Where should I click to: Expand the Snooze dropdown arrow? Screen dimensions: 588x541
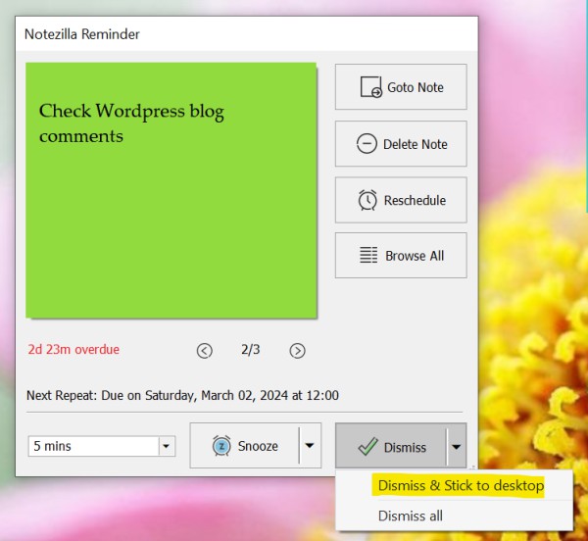(x=310, y=445)
